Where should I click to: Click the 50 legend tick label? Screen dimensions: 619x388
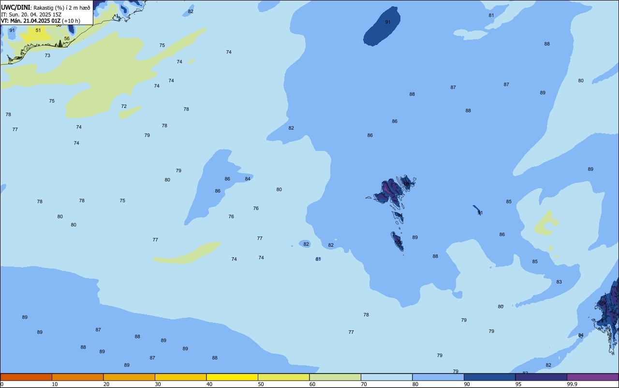click(261, 384)
